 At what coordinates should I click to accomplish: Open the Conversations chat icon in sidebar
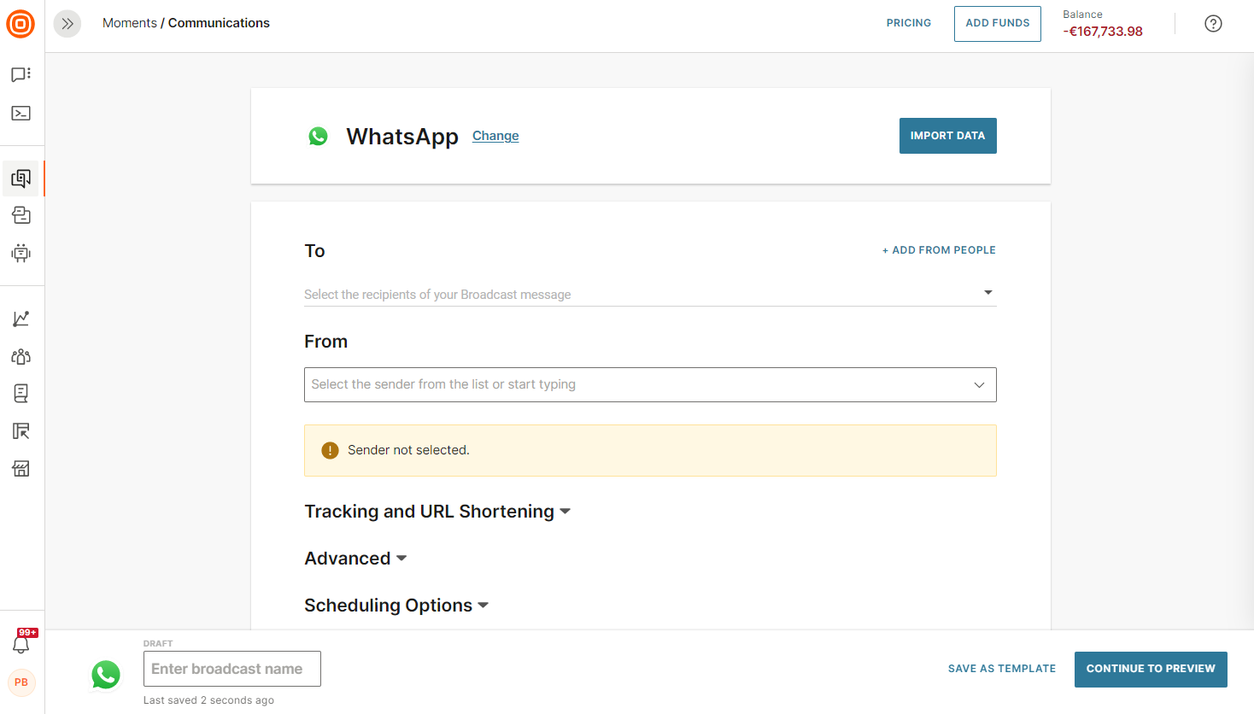coord(21,75)
